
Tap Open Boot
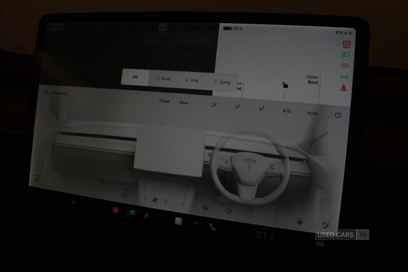[313, 80]
